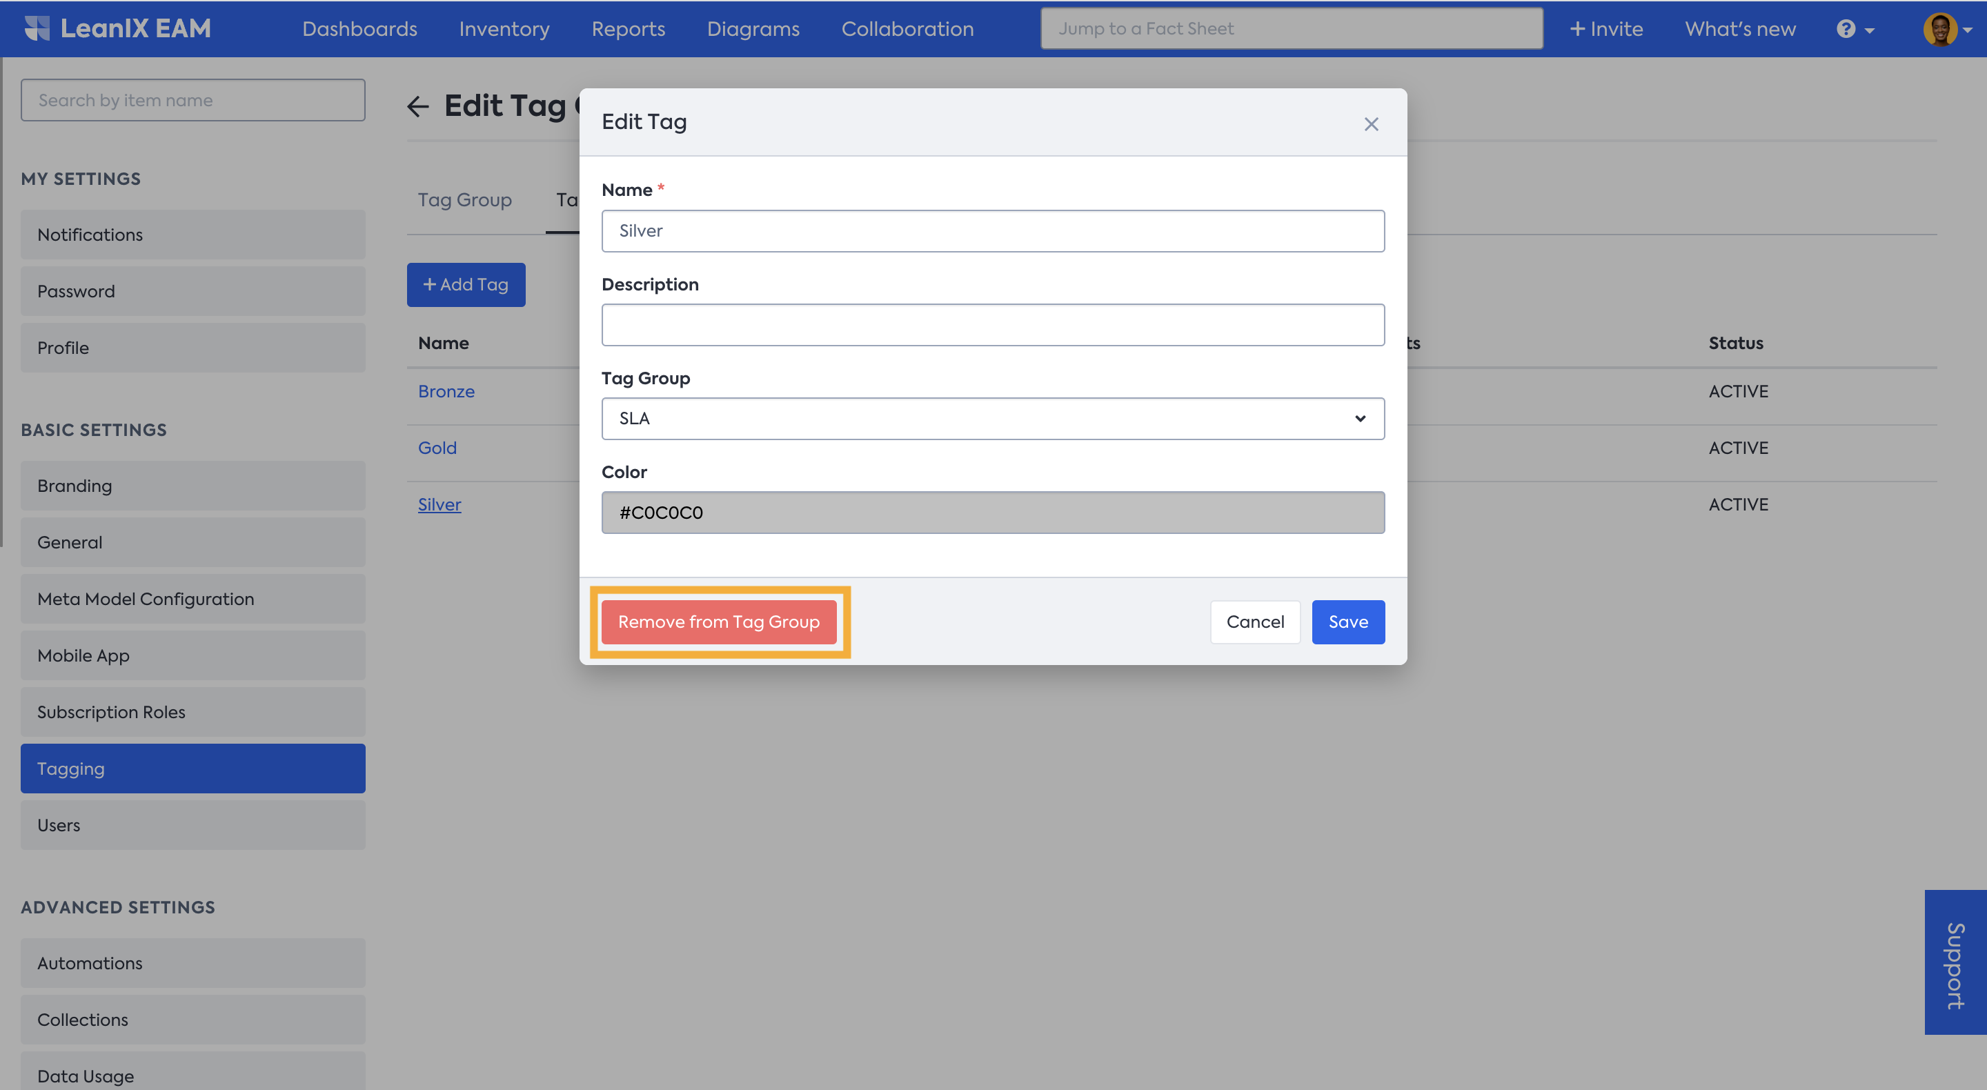Click the Support side tab
1987x1090 pixels.
[x=1955, y=962]
